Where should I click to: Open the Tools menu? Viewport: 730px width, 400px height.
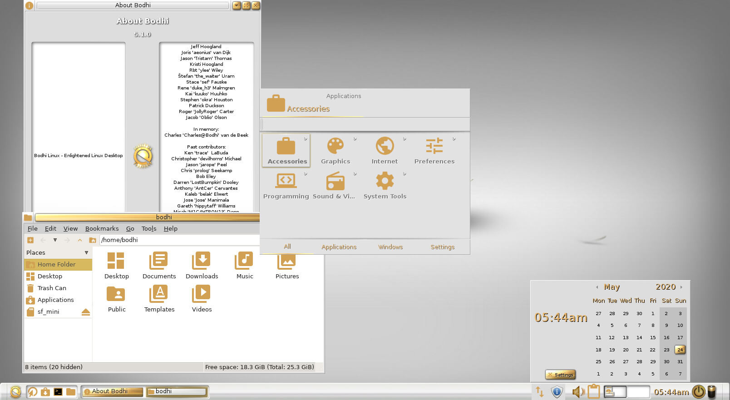(x=149, y=228)
